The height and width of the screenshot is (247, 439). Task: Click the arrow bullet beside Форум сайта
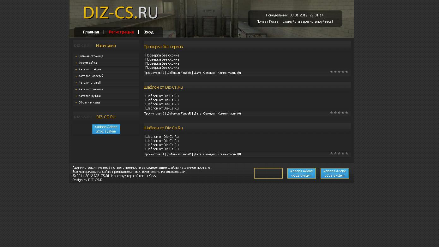(76, 63)
